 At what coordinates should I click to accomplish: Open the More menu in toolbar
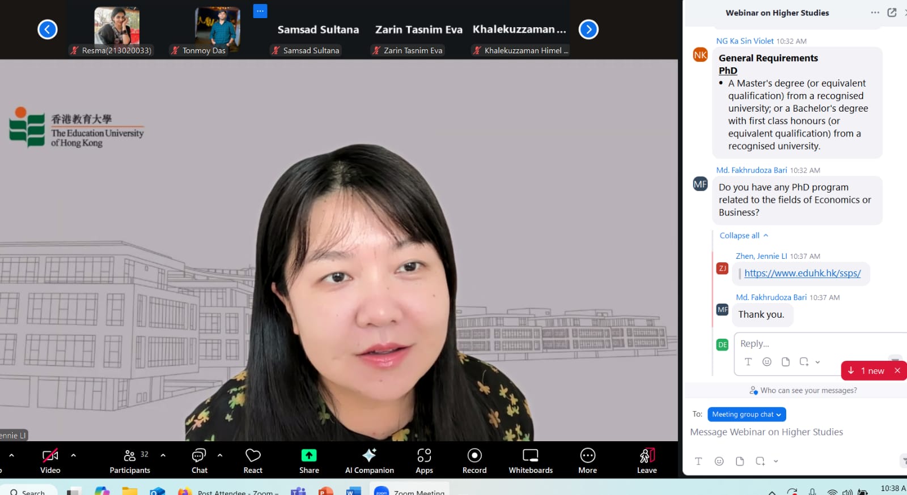click(x=588, y=461)
